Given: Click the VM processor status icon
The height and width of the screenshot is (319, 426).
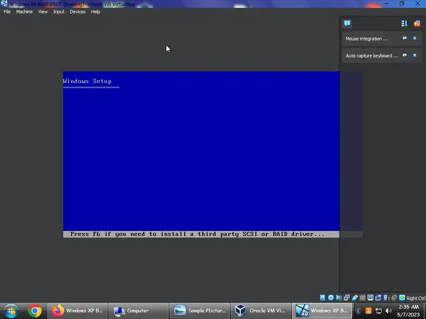Looking at the screenshot, I should (x=386, y=297).
